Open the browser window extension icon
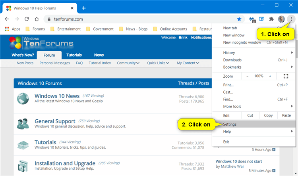 point(261,19)
